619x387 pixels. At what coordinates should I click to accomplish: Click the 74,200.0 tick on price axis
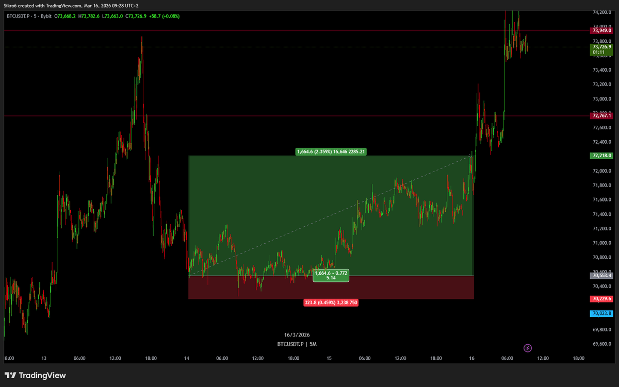click(602, 12)
